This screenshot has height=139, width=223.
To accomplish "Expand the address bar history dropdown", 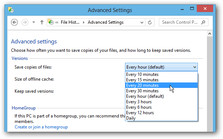I will point(142,22).
